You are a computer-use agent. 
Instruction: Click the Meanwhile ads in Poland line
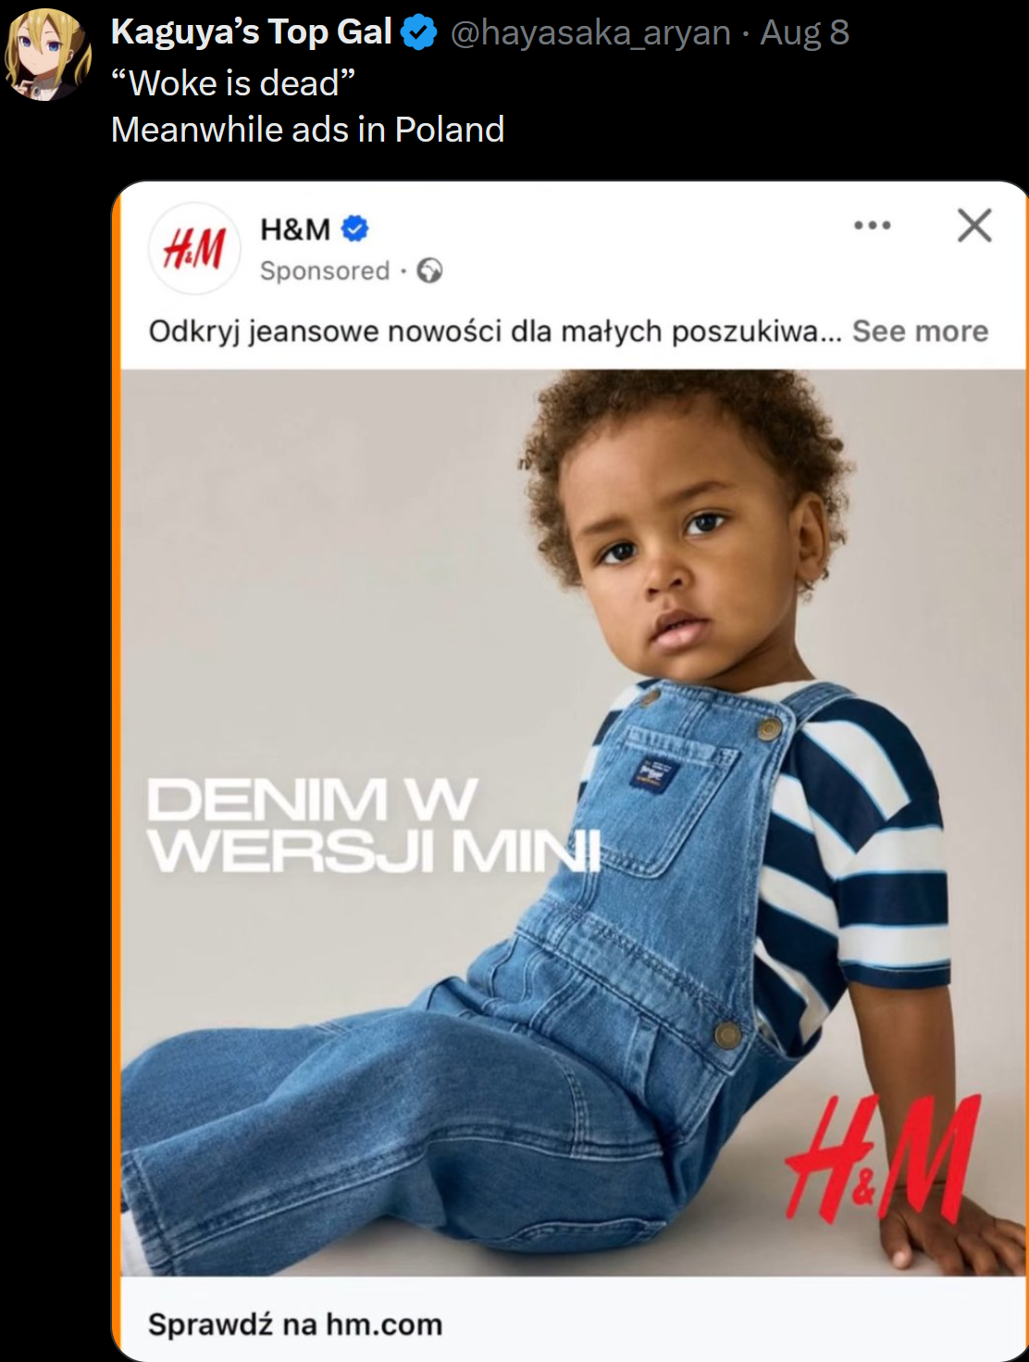[x=307, y=130]
